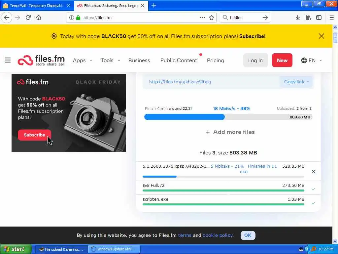Show site information icon in address bar

(71, 18)
